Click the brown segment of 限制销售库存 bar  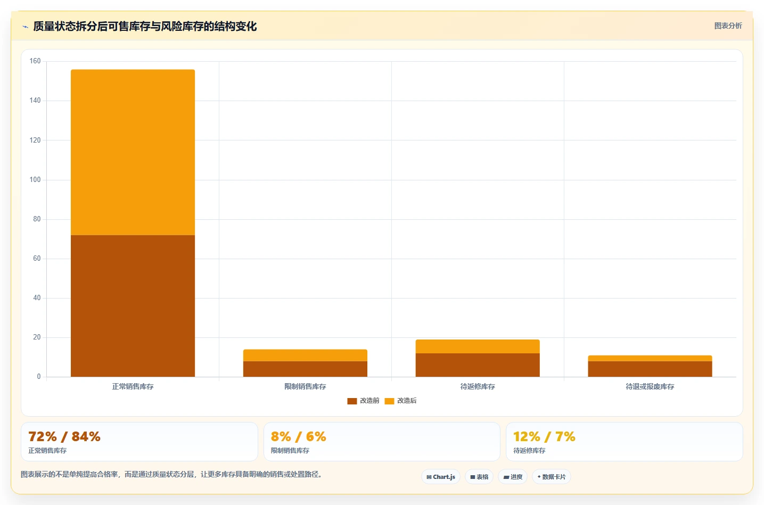(305, 369)
